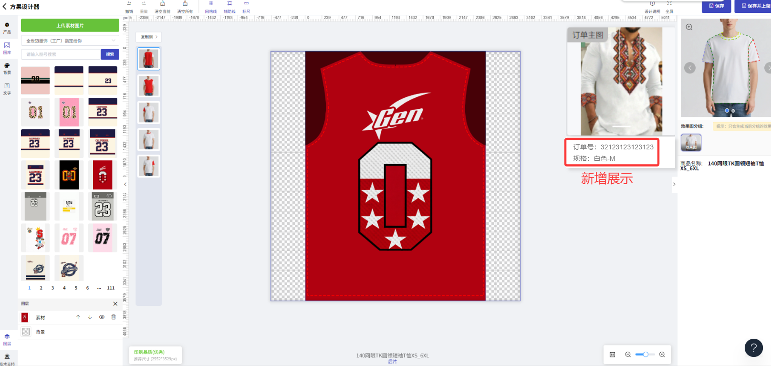
Task: Click the green 上传素材图片 upload button
Action: [x=70, y=25]
